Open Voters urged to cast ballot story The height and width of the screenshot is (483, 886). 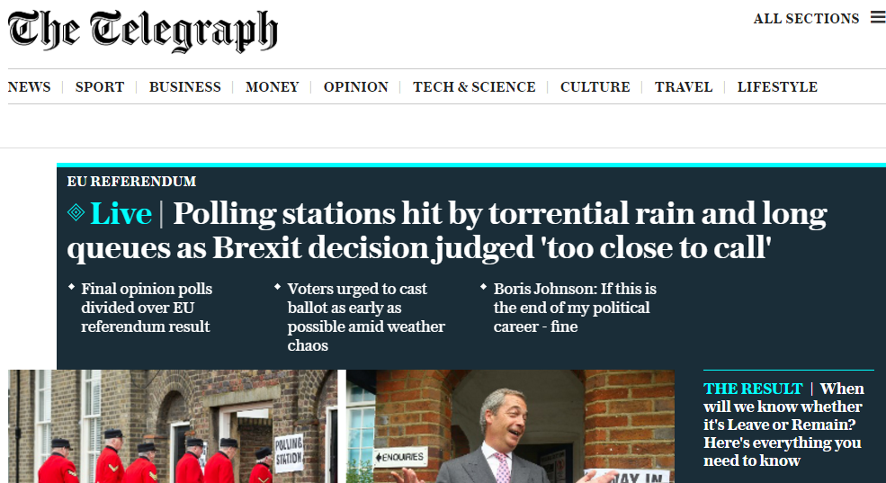pos(366,317)
